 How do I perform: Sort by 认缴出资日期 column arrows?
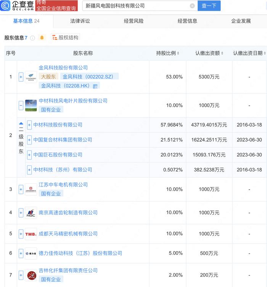point(265,53)
